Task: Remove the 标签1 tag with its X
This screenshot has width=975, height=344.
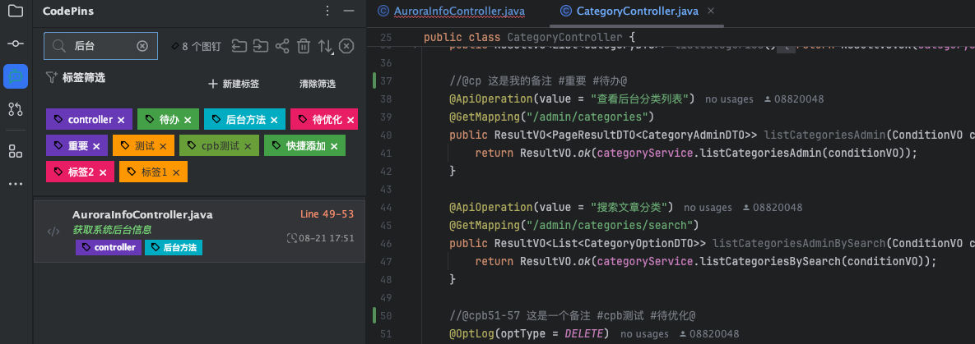Action: click(176, 172)
